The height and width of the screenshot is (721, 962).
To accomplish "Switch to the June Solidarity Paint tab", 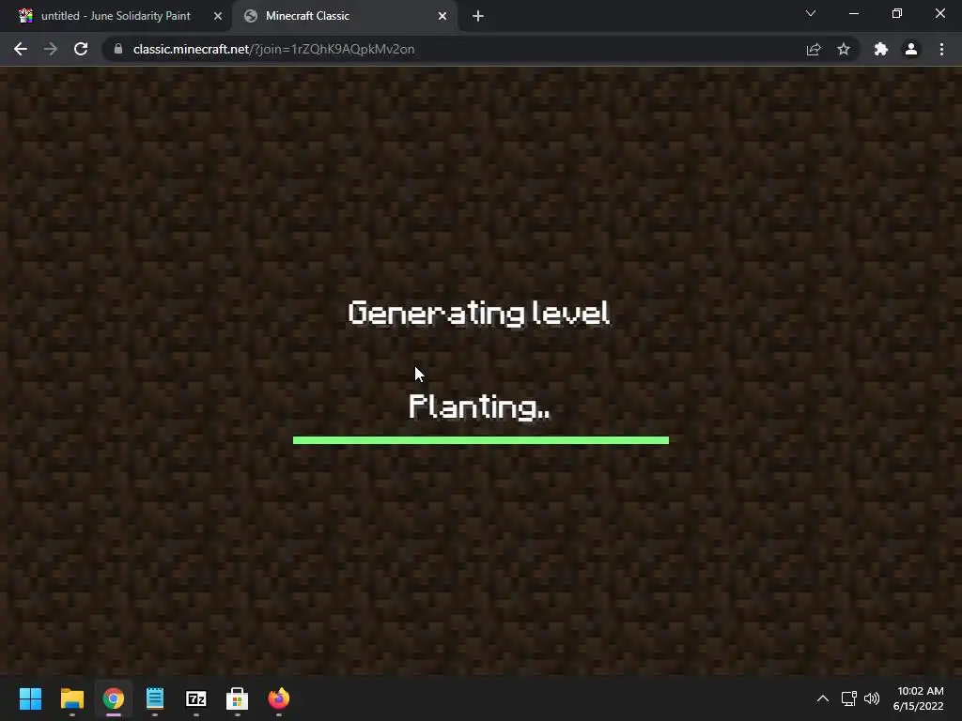I will (116, 16).
